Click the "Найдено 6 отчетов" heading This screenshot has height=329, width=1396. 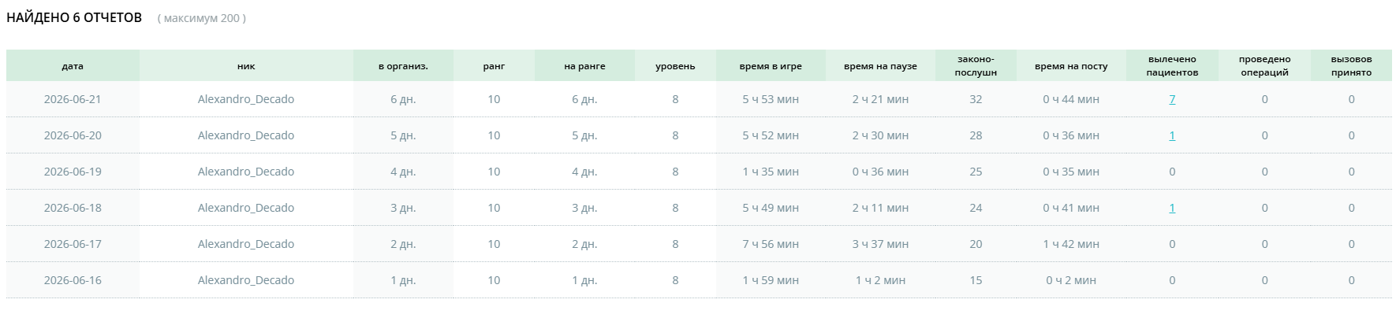[74, 17]
